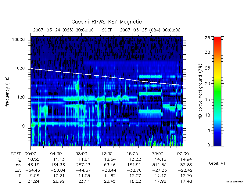Viewport: 244px width, 183px height.
Task: Click the 04:00 time axis label
Action: point(56,154)
